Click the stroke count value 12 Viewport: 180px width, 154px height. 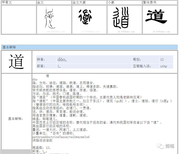point(162,60)
